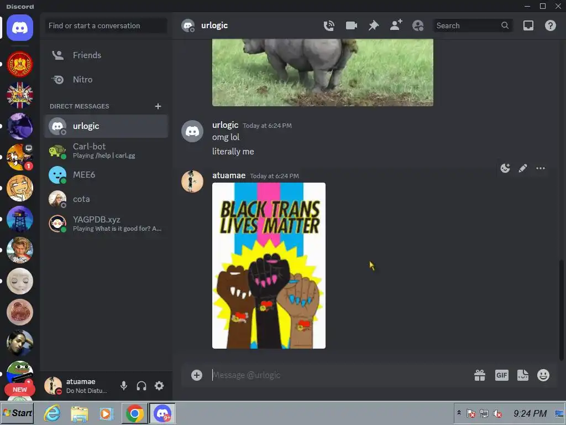
Task: Open the attachment upload plus button
Action: pyautogui.click(x=196, y=375)
